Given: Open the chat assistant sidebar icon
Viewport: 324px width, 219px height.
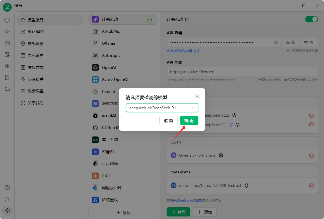Looking at the screenshot, I should [x=7, y=20].
